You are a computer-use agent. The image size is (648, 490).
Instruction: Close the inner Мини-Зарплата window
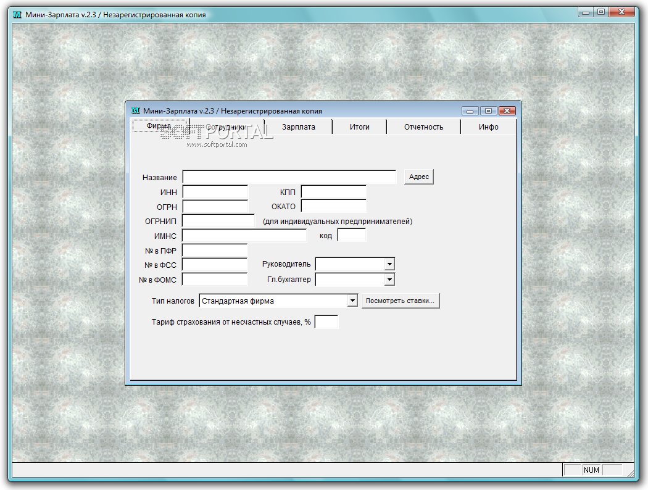[x=507, y=110]
